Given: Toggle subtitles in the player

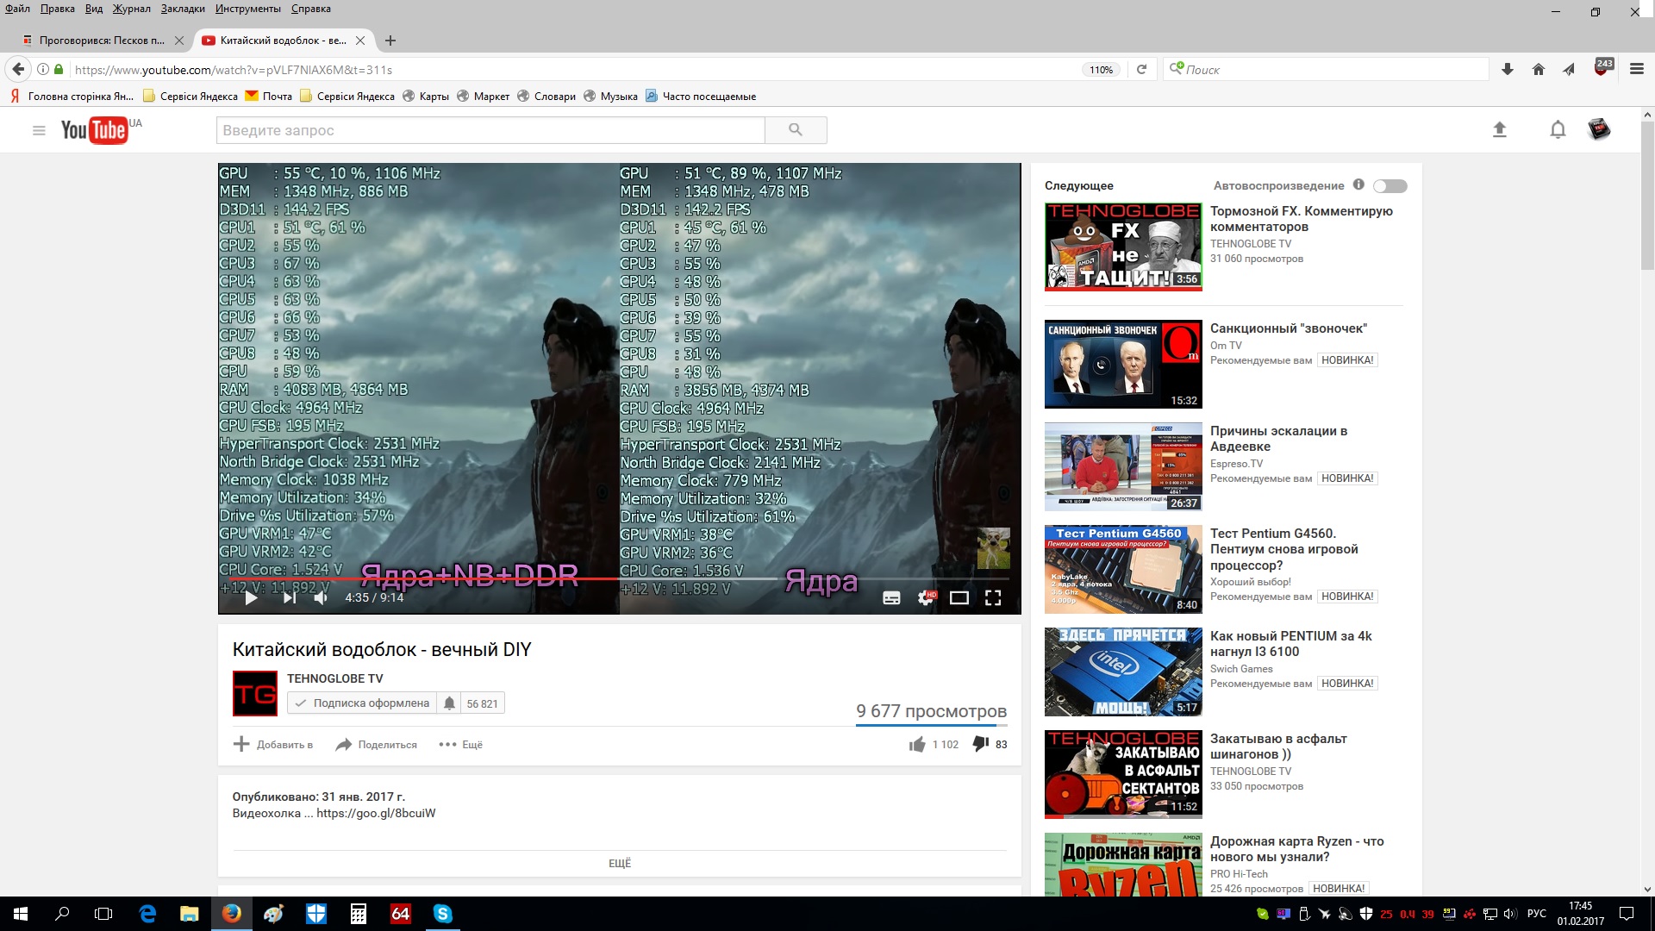Looking at the screenshot, I should pos(891,597).
